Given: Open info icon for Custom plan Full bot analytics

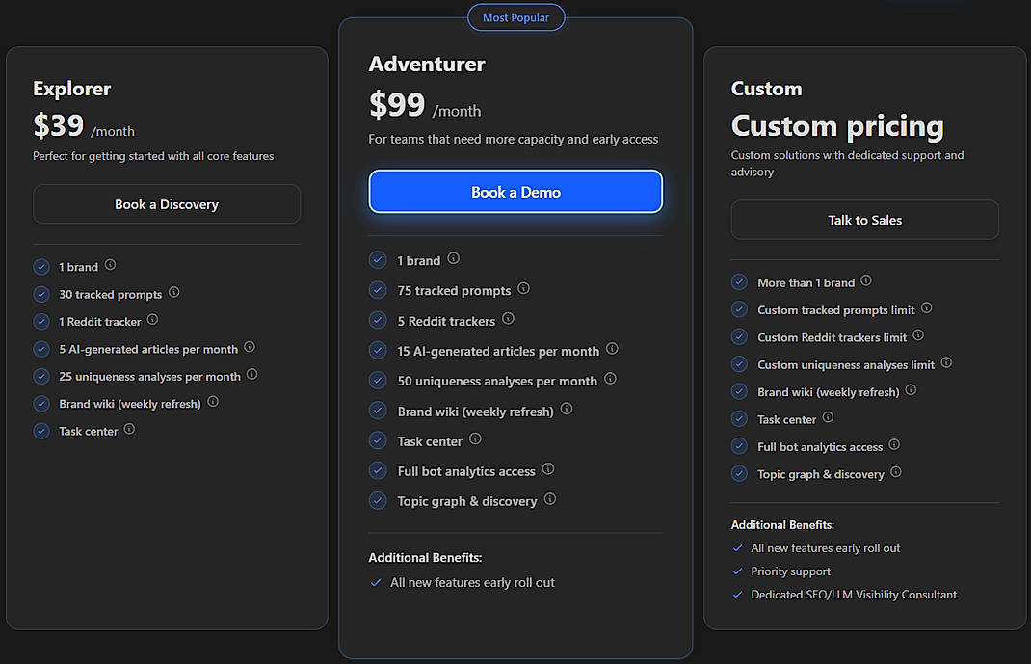Looking at the screenshot, I should tap(894, 445).
